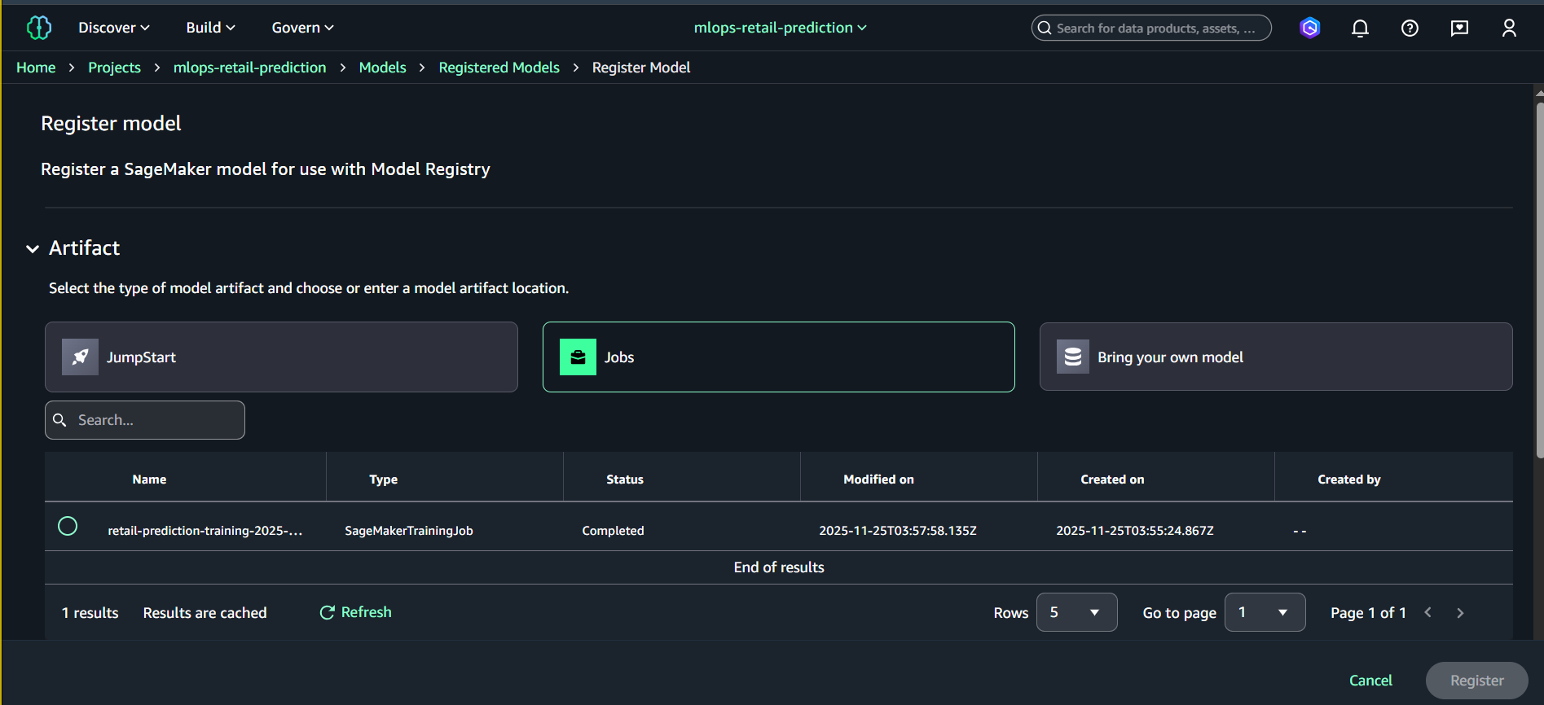Viewport: 1544px width, 705px height.
Task: Click the Bring your own model database icon
Action: pos(1073,357)
